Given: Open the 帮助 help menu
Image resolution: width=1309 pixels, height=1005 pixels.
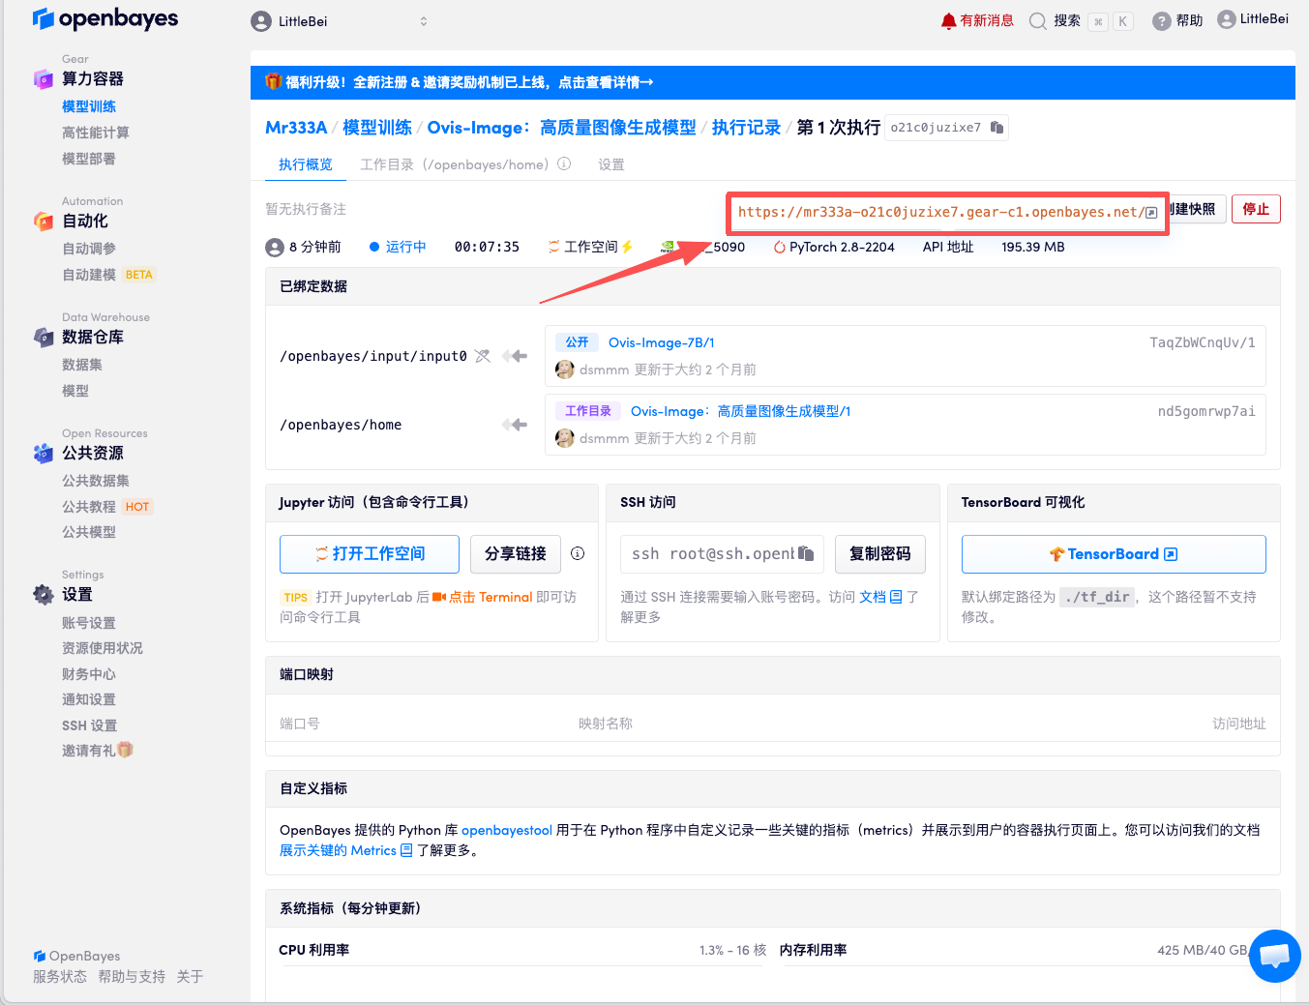Looking at the screenshot, I should pos(1177,20).
